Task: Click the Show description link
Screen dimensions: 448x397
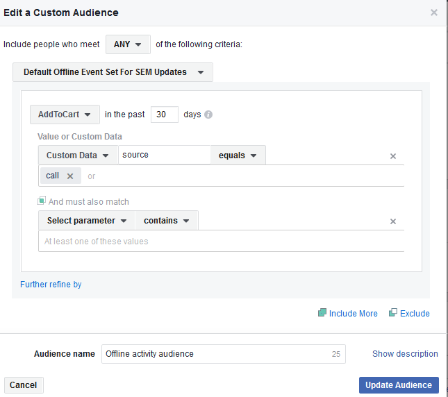Action: click(x=405, y=354)
